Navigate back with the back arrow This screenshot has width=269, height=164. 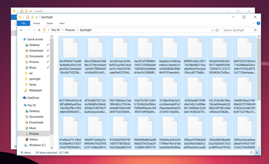coord(22,30)
